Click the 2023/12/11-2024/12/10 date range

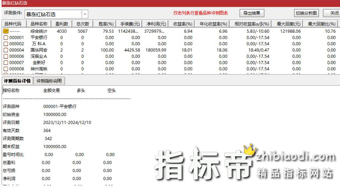(x=67, y=122)
